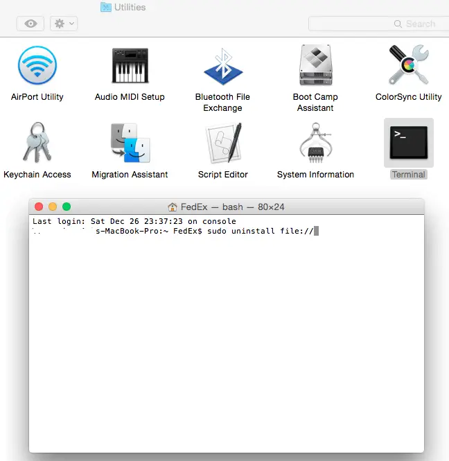Click 'FedEx — bash — 80×24' window title
449x461 pixels.
pos(232,207)
